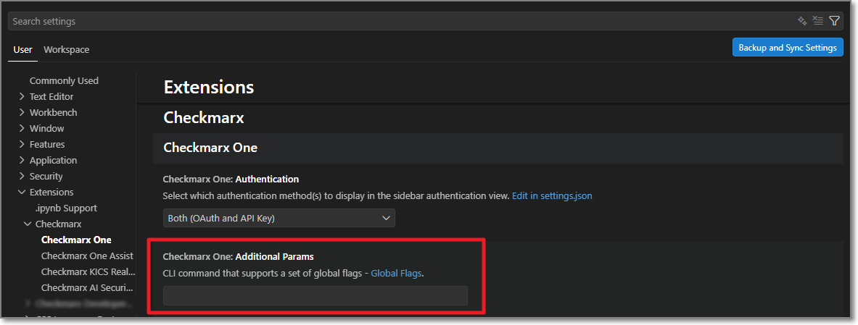Click the Backup and Sync Settings button

pos(787,48)
